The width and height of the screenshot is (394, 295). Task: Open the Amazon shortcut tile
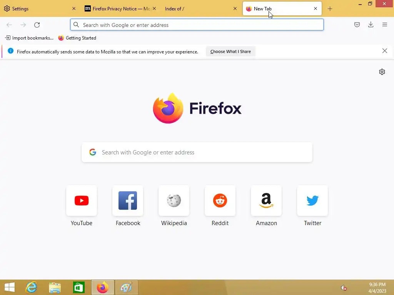[266, 201]
